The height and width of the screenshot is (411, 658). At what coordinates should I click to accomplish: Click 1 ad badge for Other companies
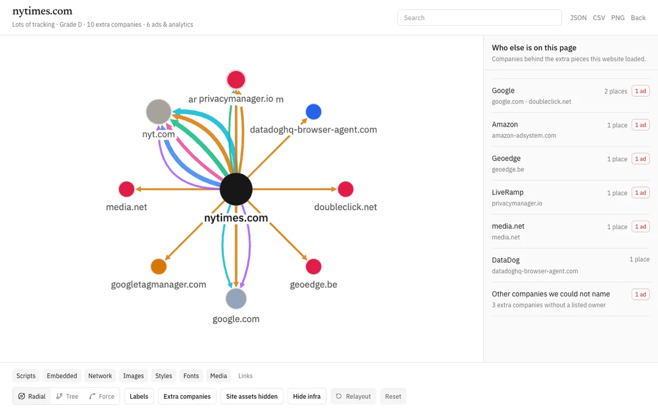pyautogui.click(x=640, y=294)
